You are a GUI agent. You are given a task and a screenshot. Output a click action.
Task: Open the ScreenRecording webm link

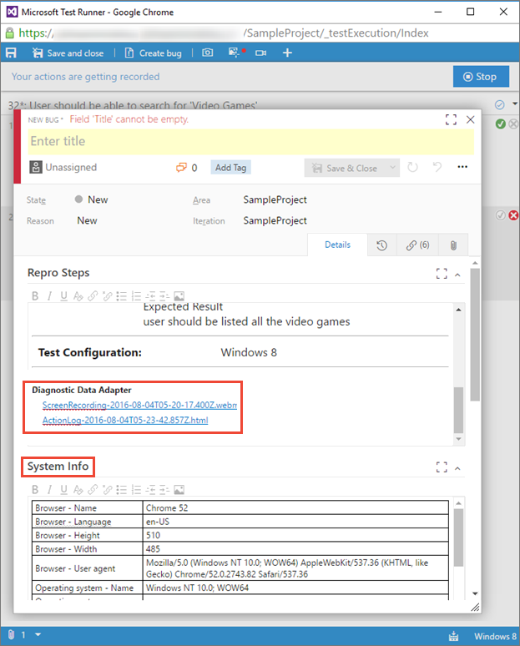click(139, 405)
